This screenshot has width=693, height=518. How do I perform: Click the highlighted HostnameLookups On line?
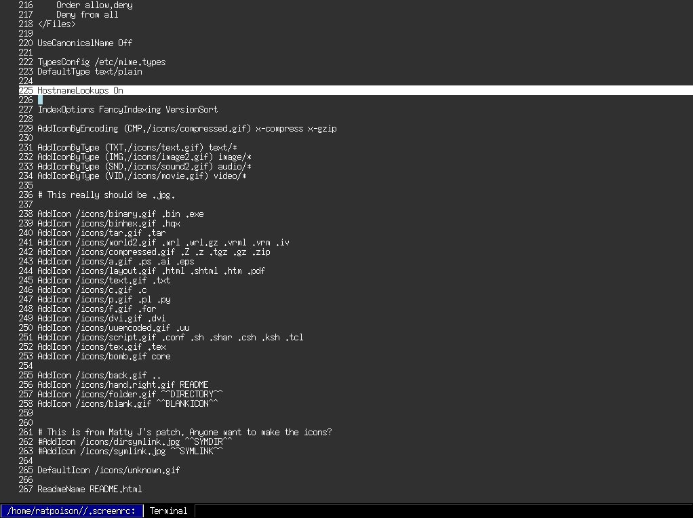[x=80, y=90]
